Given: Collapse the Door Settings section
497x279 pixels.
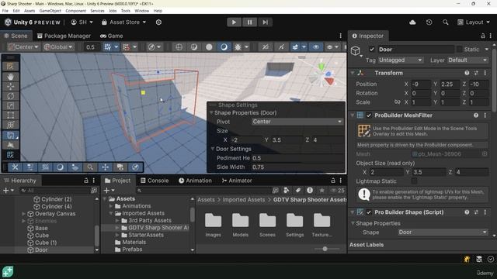Looking at the screenshot, I should pos(213,149).
